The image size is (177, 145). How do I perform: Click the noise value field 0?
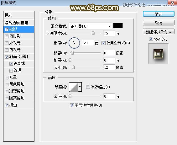pos(109,96)
